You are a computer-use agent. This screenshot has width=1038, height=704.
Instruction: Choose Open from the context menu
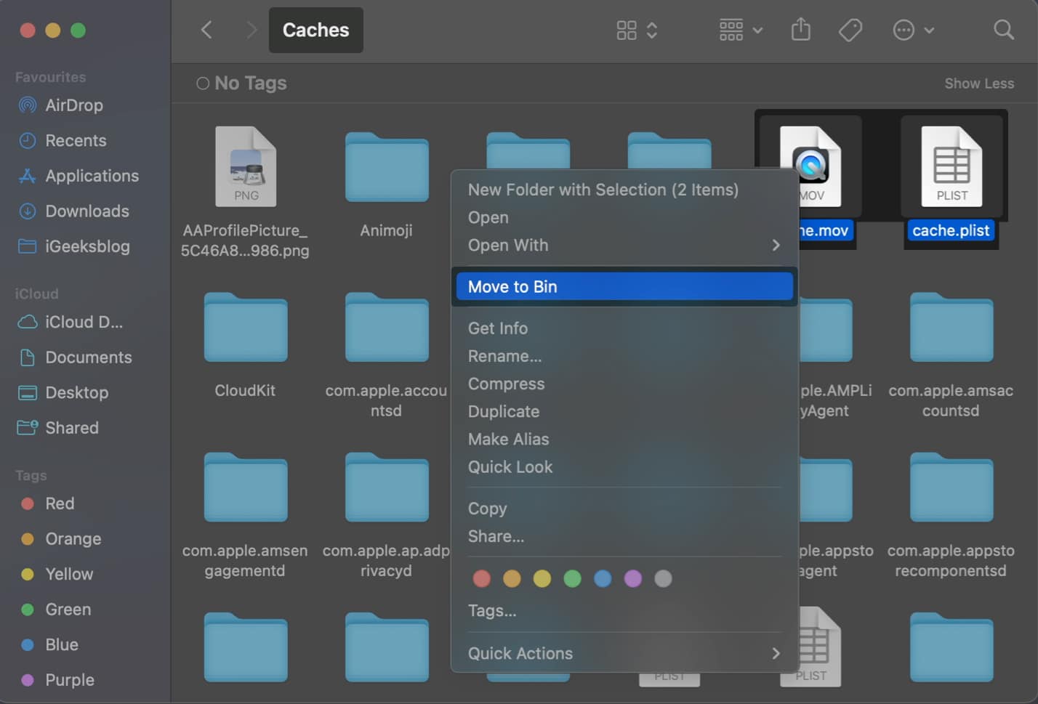point(488,217)
